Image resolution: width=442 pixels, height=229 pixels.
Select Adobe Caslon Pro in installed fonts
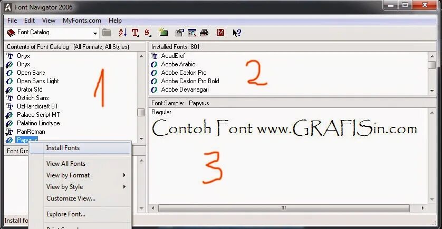click(184, 73)
